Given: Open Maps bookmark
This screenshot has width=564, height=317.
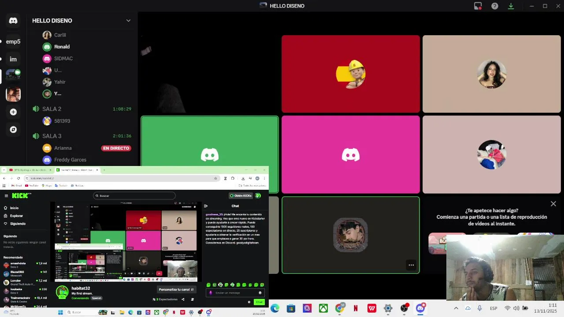Looking at the screenshot, I should pos(47,186).
